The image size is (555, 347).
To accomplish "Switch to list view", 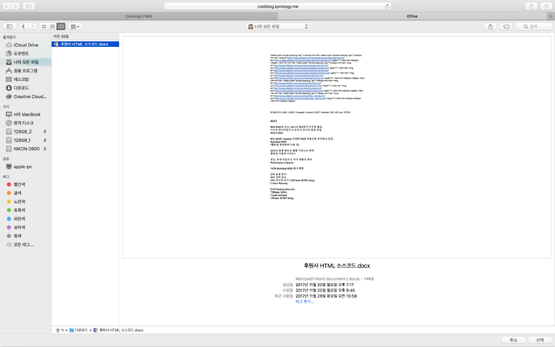I will [52, 26].
